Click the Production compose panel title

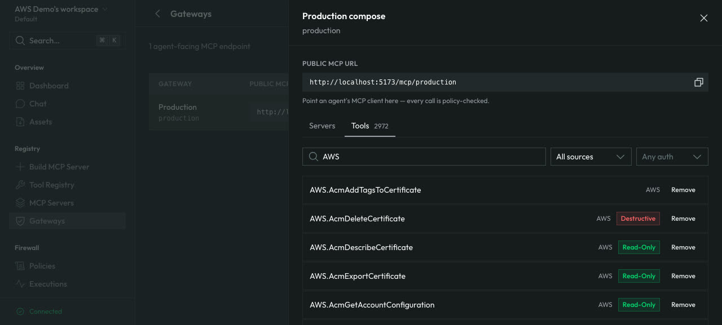tap(344, 16)
